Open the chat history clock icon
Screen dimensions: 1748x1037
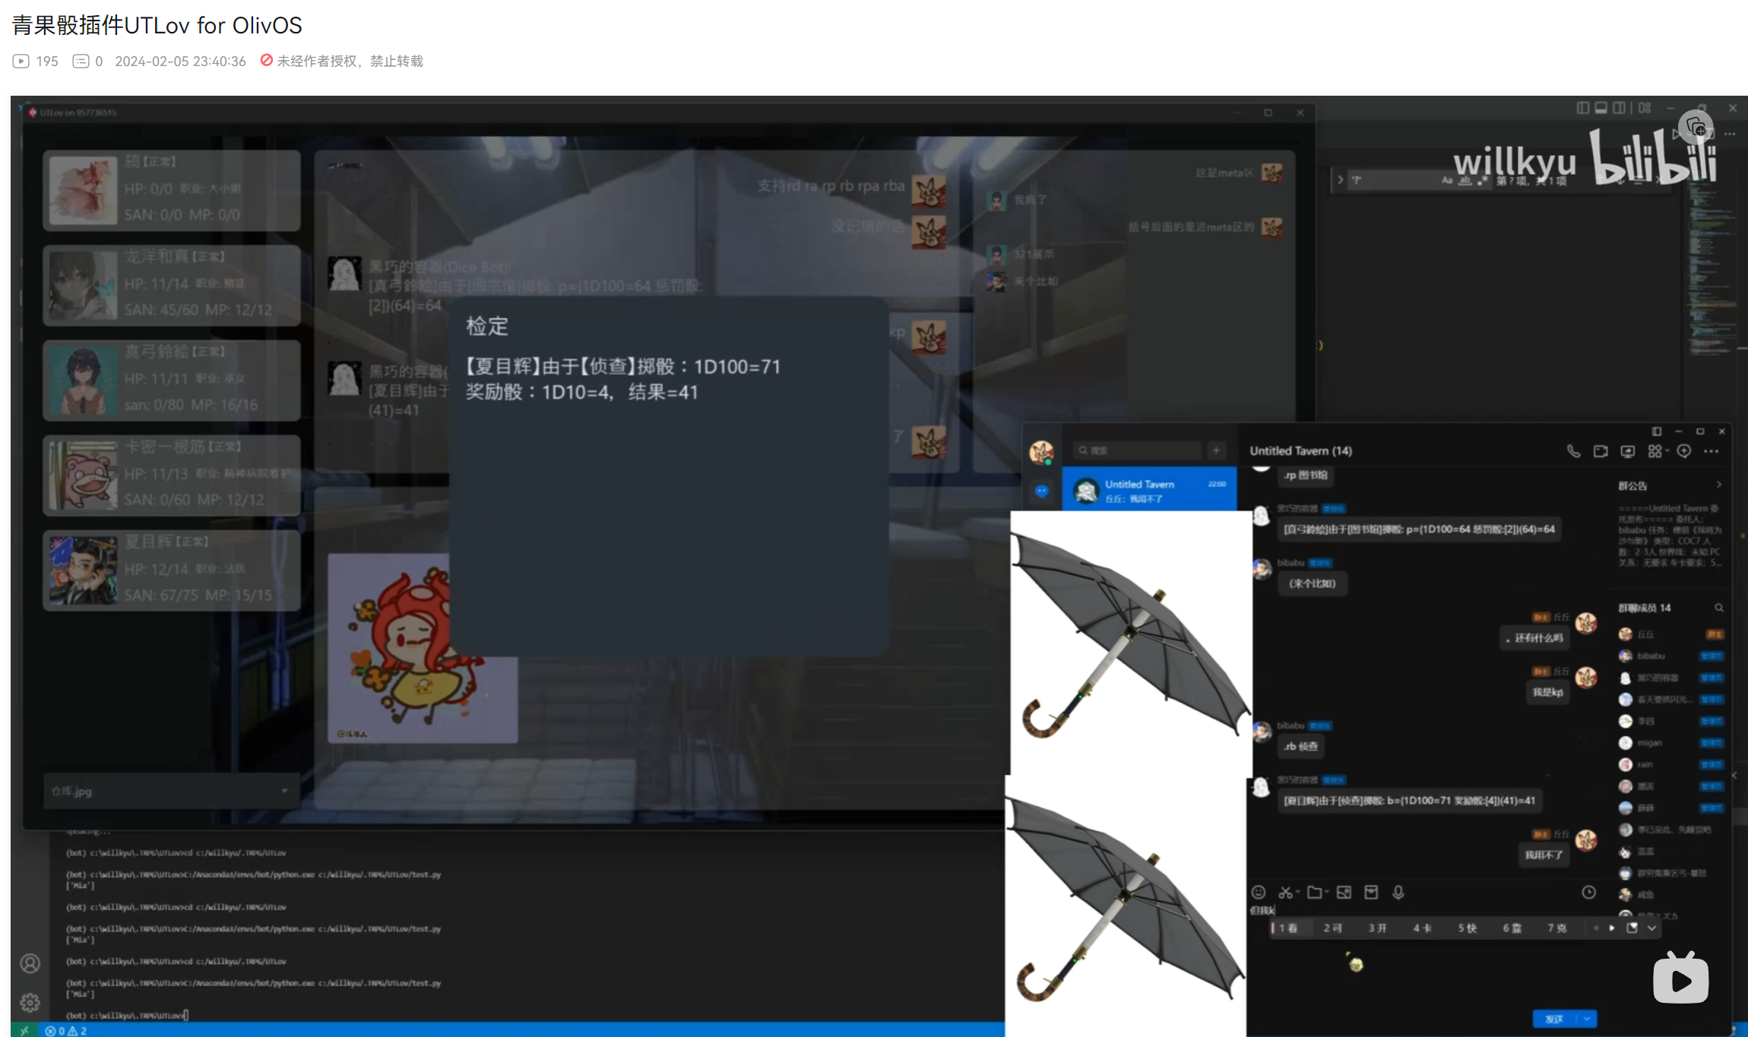pyautogui.click(x=1588, y=893)
